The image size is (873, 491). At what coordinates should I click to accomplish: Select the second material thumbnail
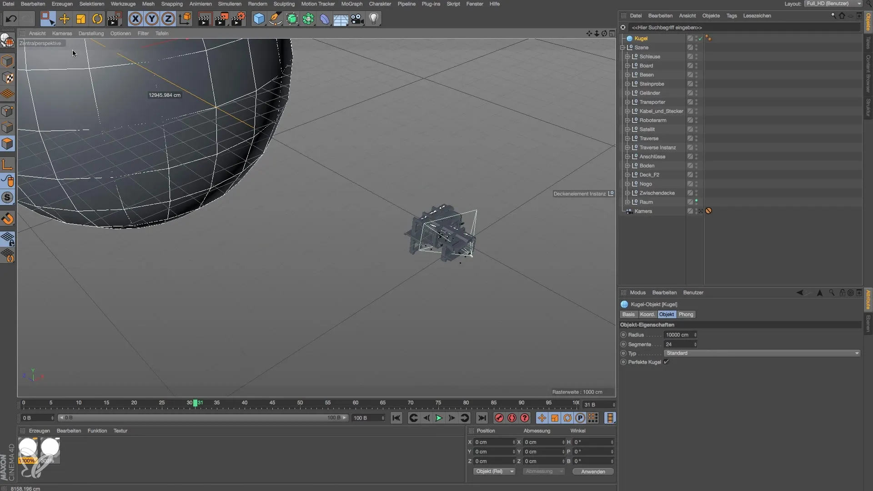50,450
